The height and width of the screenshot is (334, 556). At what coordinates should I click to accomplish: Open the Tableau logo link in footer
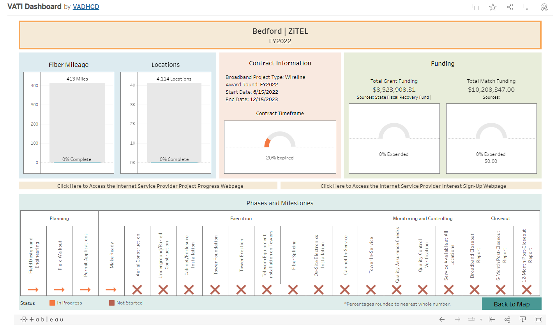pos(42,319)
